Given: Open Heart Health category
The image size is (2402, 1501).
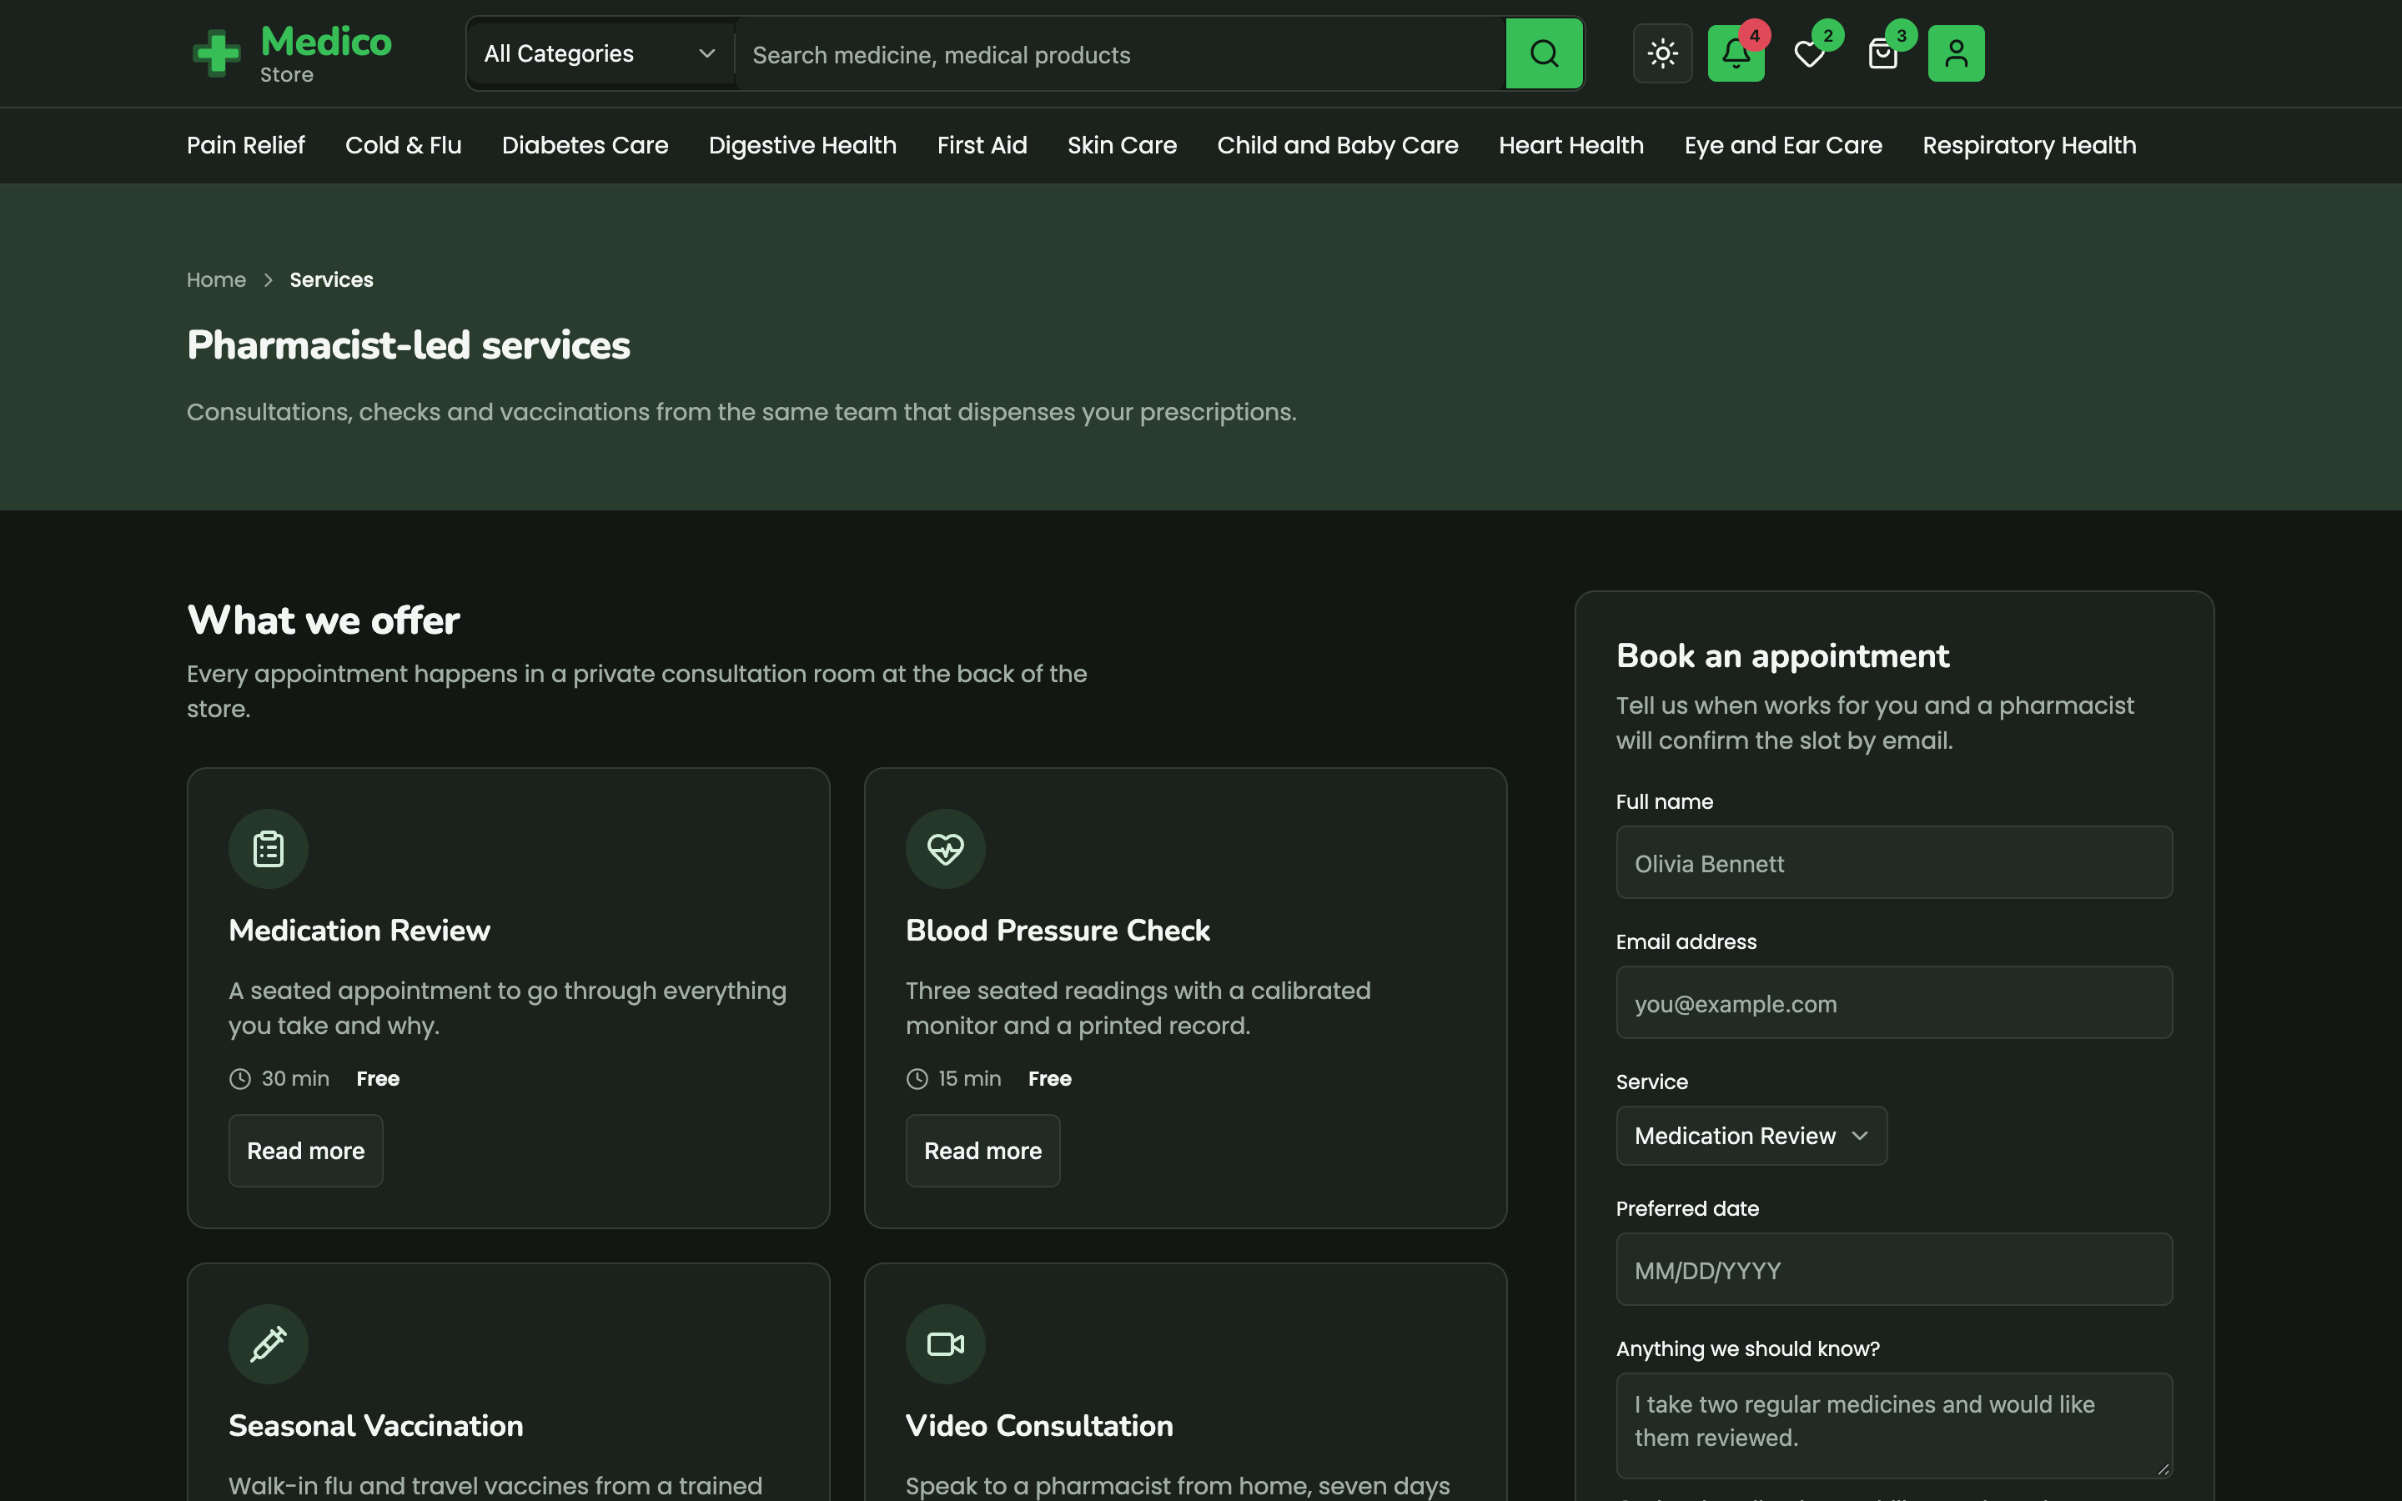Looking at the screenshot, I should [x=1570, y=145].
